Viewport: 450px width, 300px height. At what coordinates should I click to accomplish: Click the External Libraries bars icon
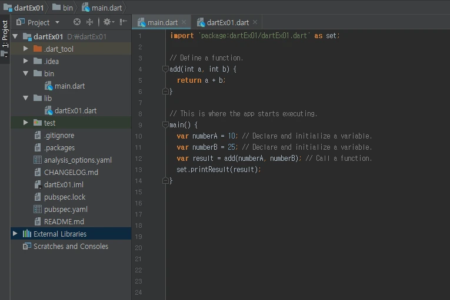coord(27,234)
